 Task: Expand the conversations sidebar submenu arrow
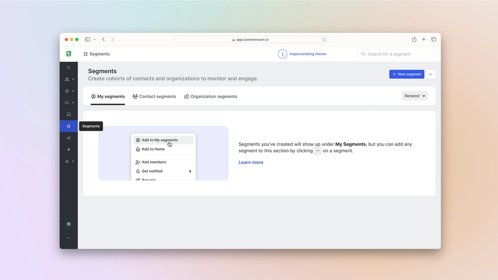73,103
